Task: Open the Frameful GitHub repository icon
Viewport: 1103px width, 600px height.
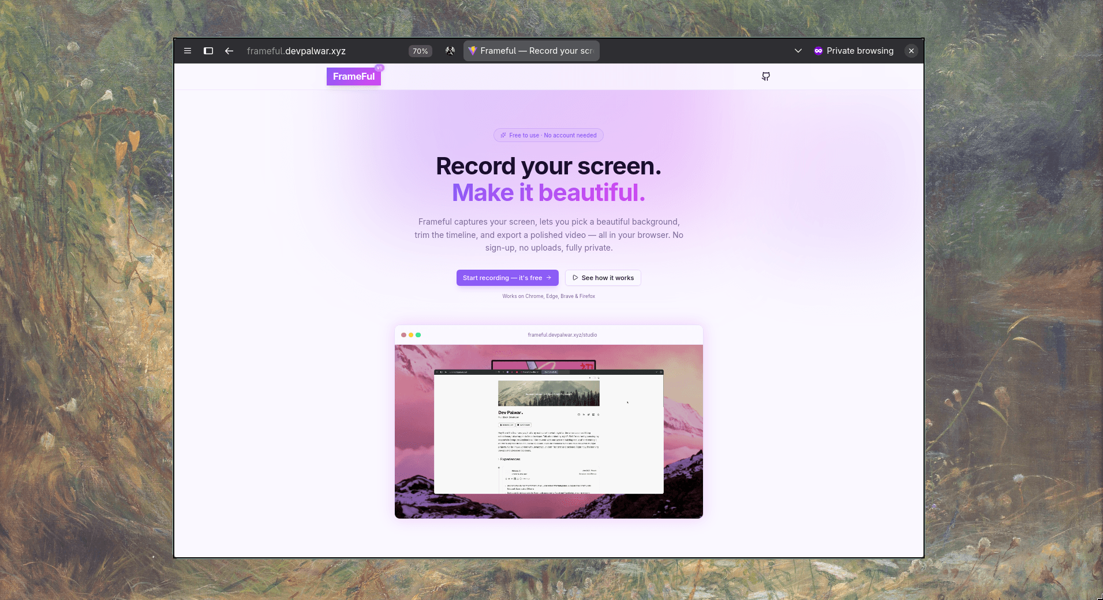Action: (765, 76)
